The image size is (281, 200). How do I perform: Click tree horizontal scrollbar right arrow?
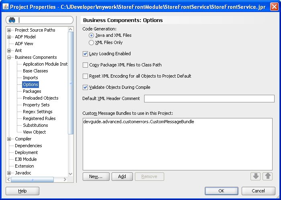tap(65, 179)
